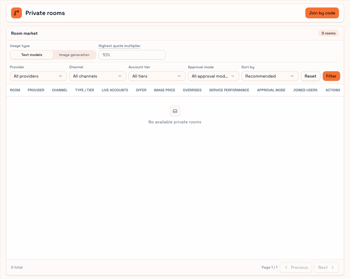Go to the Previous page

coord(296,267)
